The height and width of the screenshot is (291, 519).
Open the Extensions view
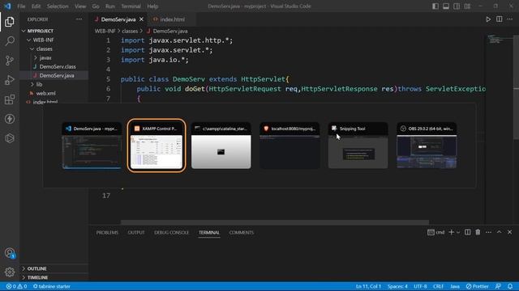[x=10, y=99]
